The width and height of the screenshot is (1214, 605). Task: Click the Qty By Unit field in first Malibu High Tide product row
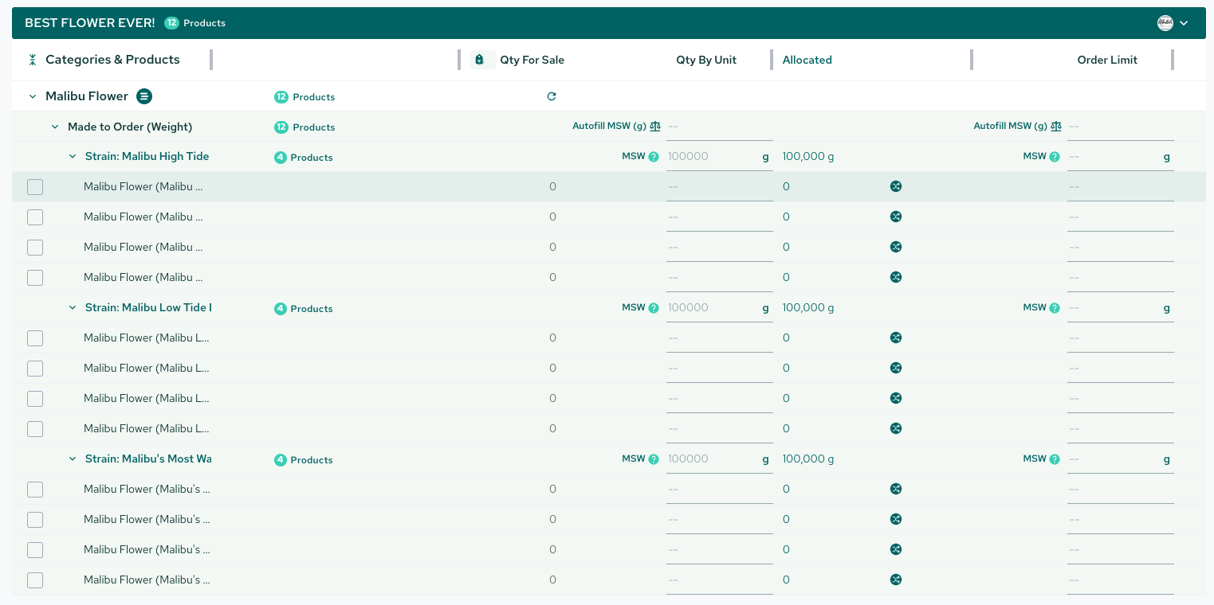(x=720, y=187)
